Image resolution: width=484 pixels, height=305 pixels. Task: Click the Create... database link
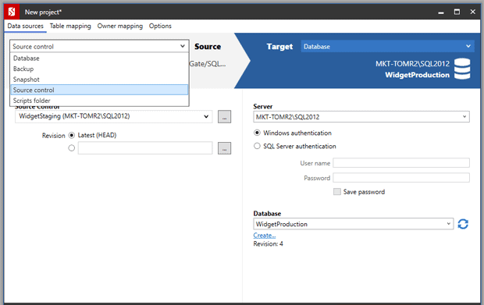(265, 236)
